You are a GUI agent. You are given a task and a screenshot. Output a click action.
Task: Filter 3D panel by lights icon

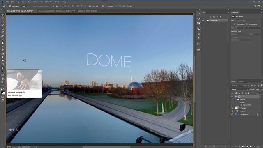221,17
